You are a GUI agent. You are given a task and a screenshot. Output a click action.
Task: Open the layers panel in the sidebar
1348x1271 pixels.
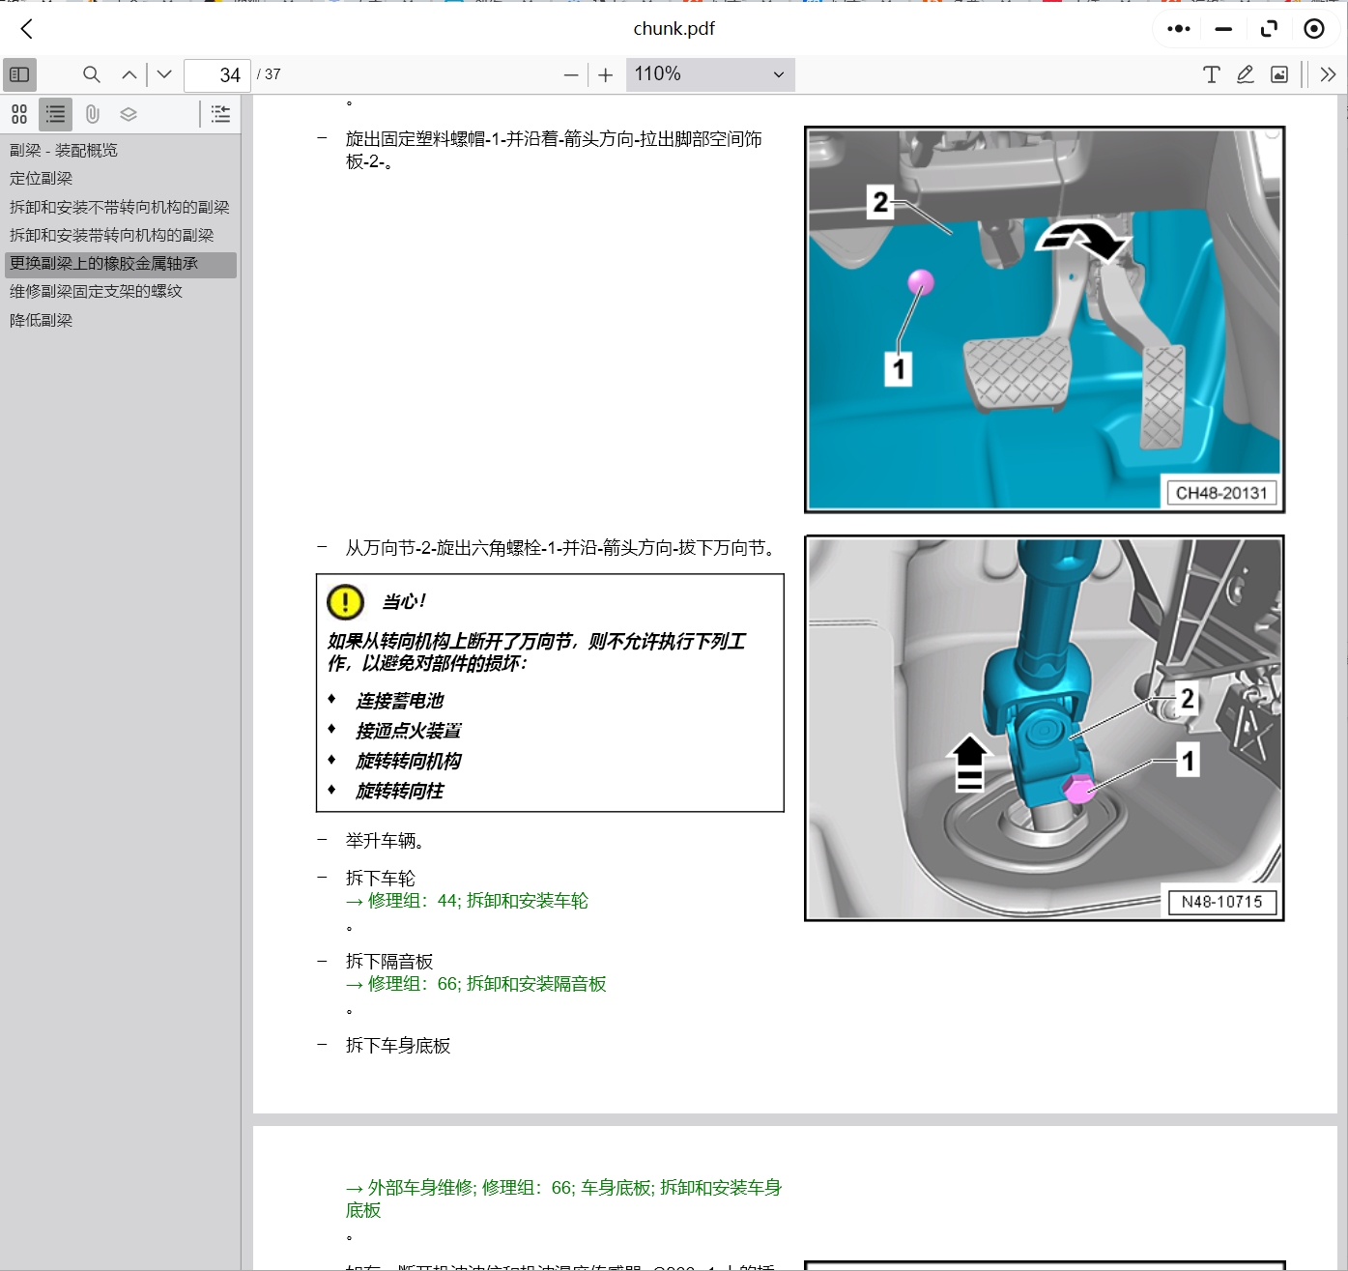128,114
